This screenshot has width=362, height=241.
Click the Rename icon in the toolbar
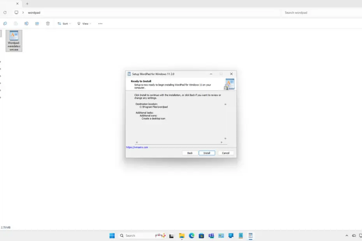[26, 23]
